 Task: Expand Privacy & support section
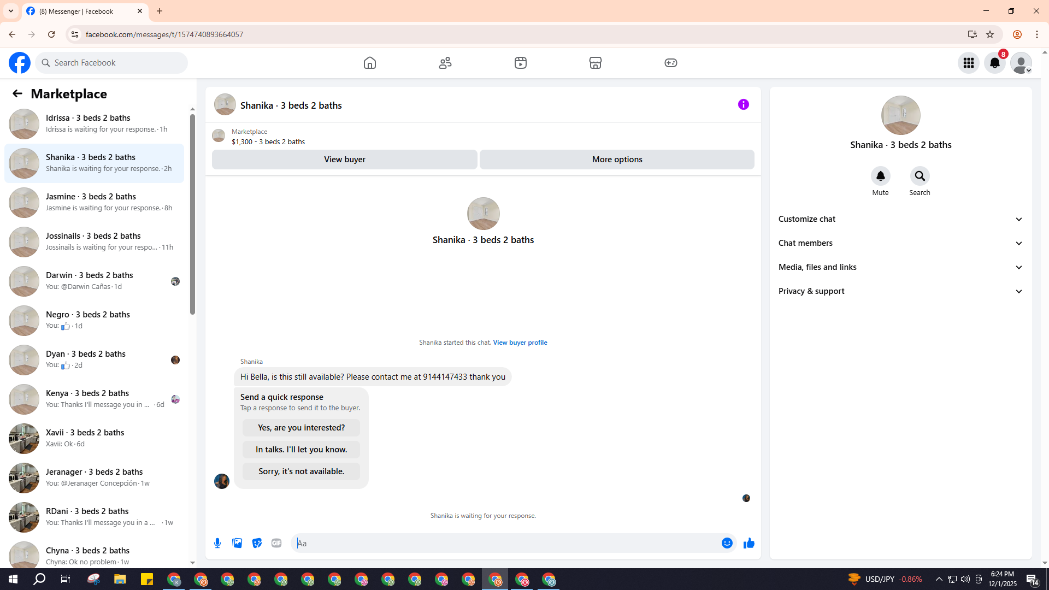coord(901,291)
